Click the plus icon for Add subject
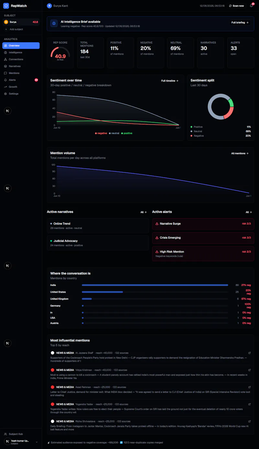The width and height of the screenshot is (259, 449). tap(6, 29)
